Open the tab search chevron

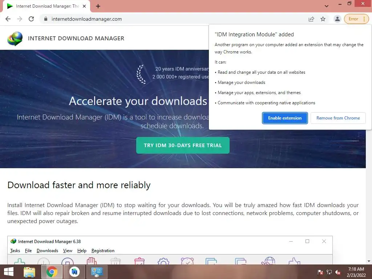pos(327,6)
